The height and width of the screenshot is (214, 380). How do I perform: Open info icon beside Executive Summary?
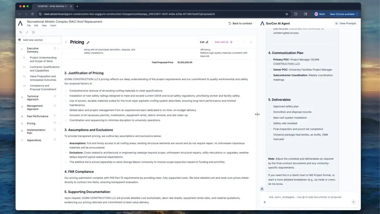(x=55, y=48)
